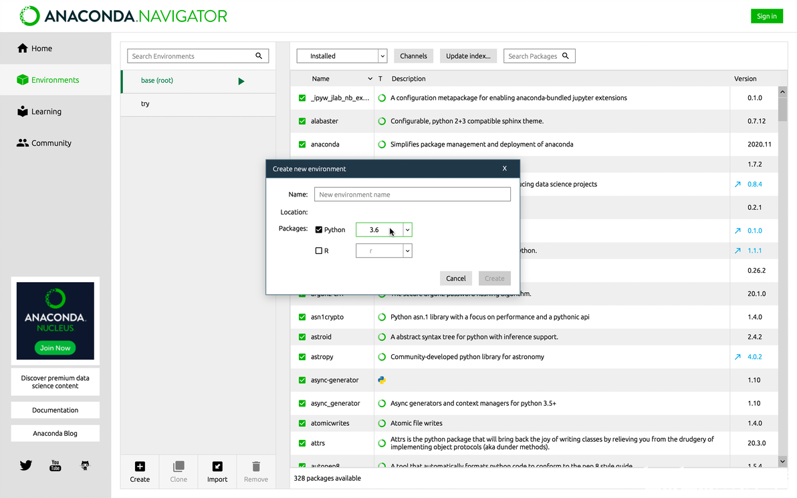This screenshot has height=498, width=797.
Task: Click the upgrade arrow next to version 1.1.1
Action: tap(737, 251)
